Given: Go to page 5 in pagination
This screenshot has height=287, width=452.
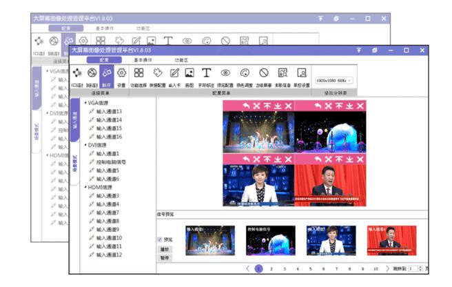Looking at the screenshot, I should [310, 268].
